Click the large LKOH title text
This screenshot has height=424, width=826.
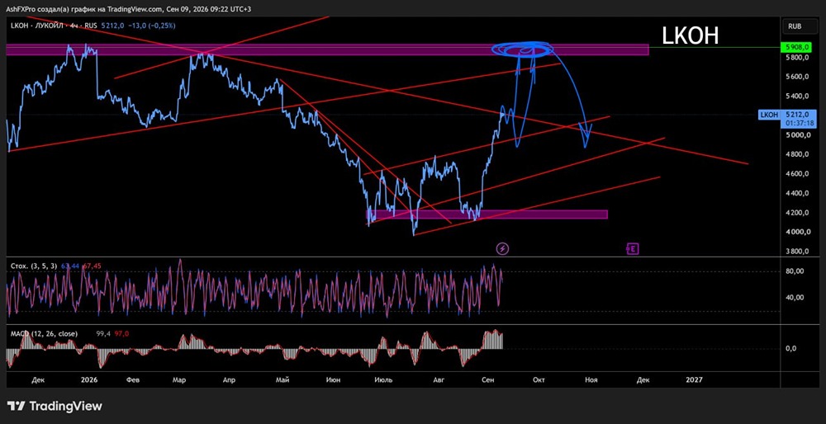pyautogui.click(x=690, y=35)
